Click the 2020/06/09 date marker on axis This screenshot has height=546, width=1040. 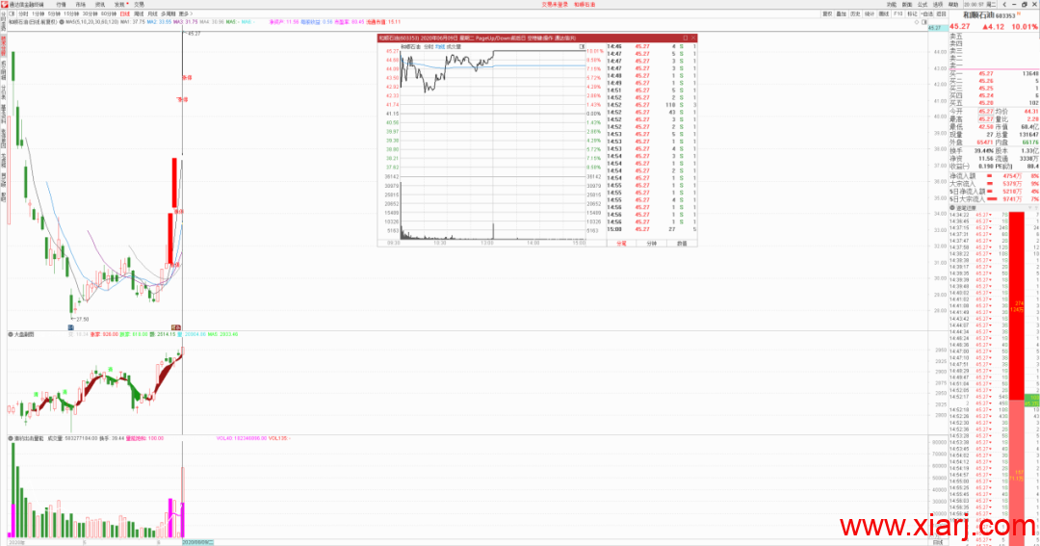click(197, 542)
